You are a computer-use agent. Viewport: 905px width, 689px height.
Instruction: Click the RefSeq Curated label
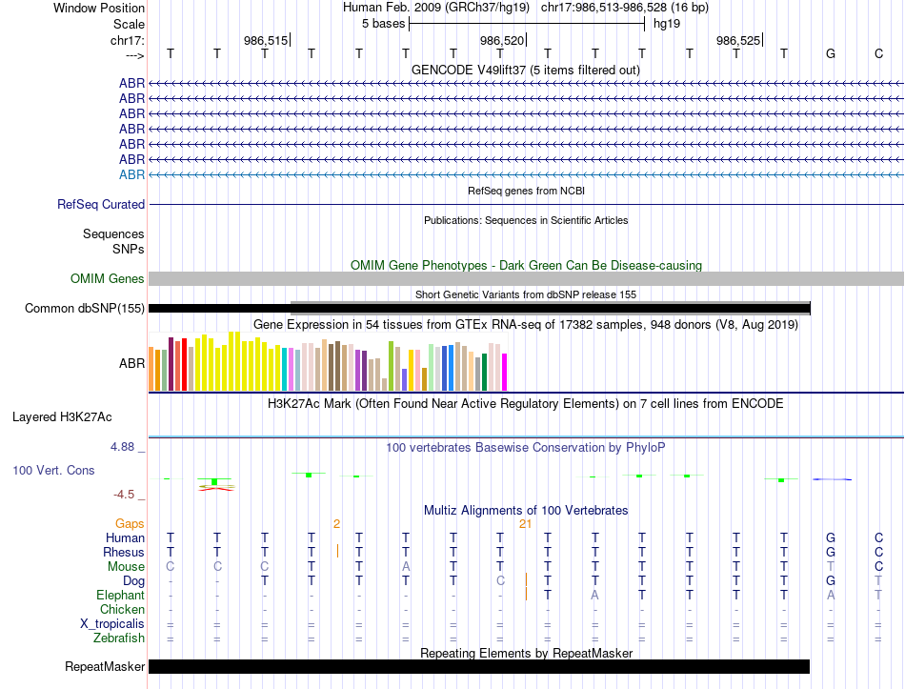click(101, 205)
